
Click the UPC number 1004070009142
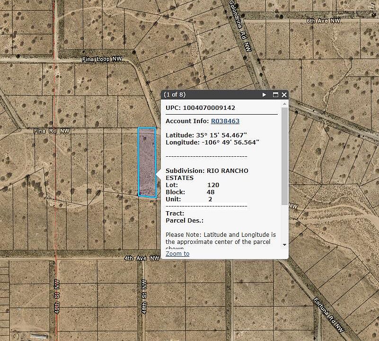click(x=208, y=108)
